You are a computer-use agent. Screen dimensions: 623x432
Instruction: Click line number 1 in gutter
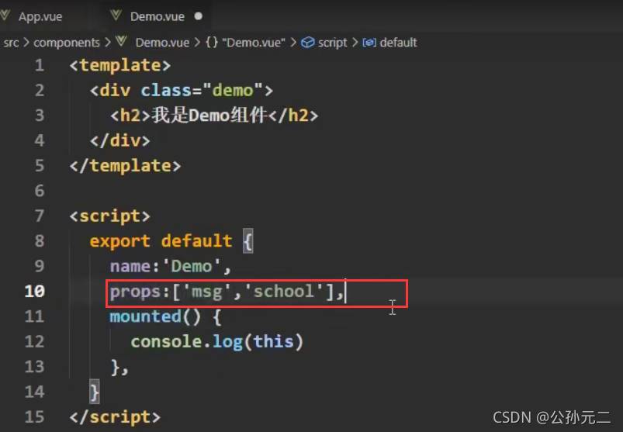pos(39,65)
